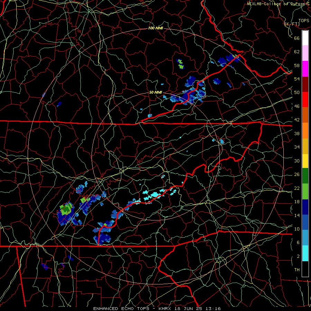This screenshot has height=311, width=311.
Task: Click the medium blue legend swatch
Action: (305, 222)
